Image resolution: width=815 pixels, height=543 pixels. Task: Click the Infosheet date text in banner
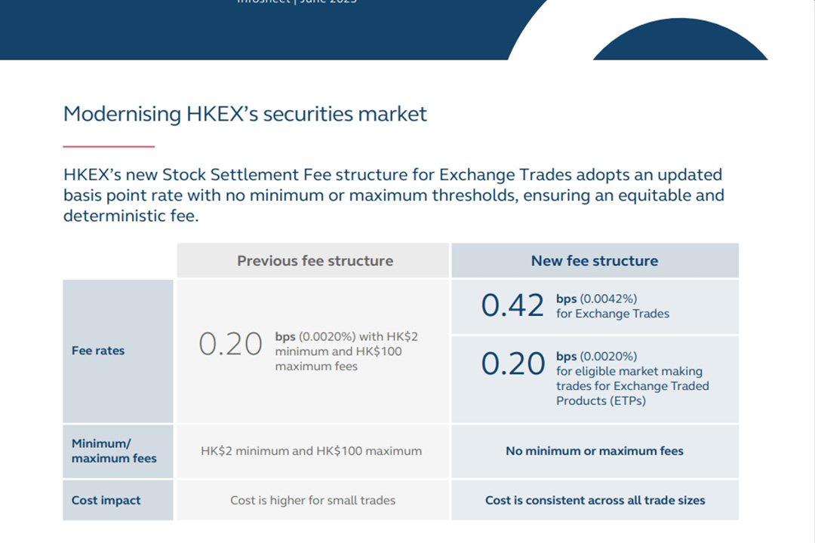point(297,2)
